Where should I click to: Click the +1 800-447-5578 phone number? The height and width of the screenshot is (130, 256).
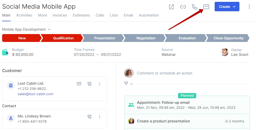(32, 122)
